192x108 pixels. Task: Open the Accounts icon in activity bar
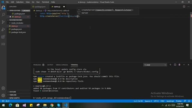click(x=3, y=88)
